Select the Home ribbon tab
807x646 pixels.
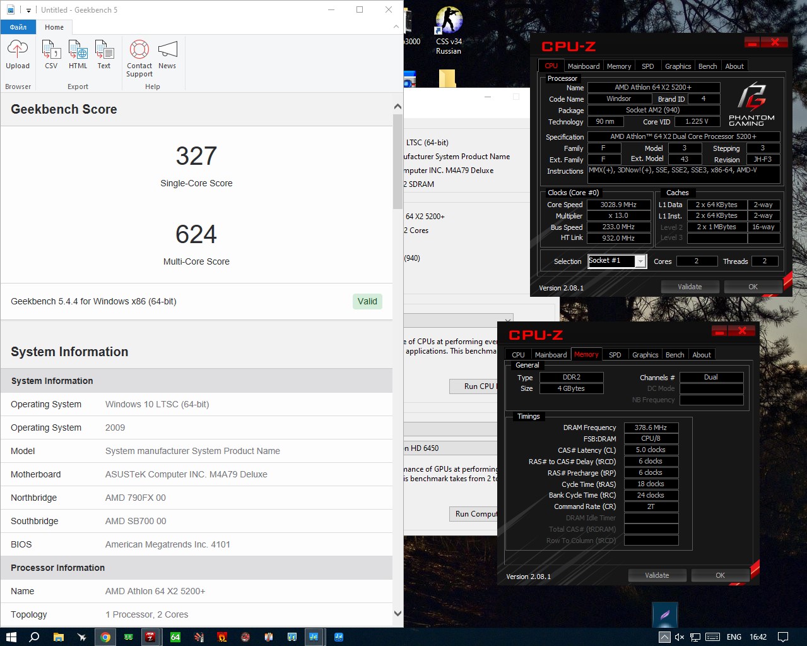pos(54,27)
